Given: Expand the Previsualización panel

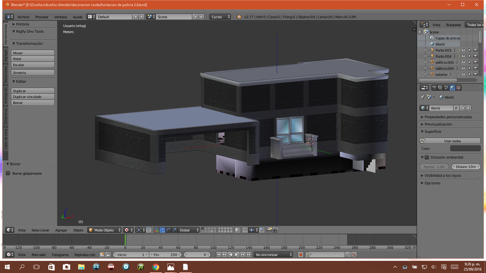Looking at the screenshot, I should (438, 124).
